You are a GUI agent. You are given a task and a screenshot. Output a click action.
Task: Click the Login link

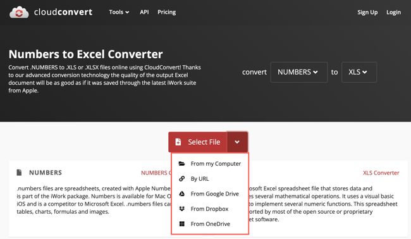393,12
